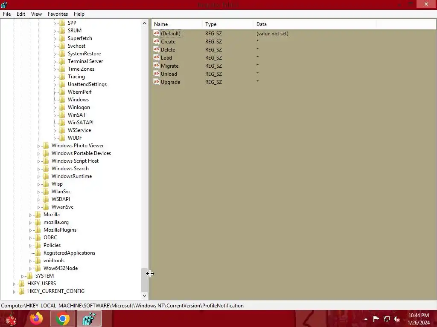Screen dimensions: 437x327
Task: Select the Create value string icon
Action: pos(156,41)
